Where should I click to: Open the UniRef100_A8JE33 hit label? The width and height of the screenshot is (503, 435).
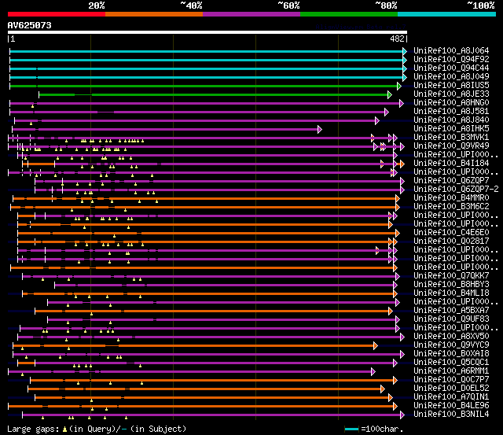[451, 94]
